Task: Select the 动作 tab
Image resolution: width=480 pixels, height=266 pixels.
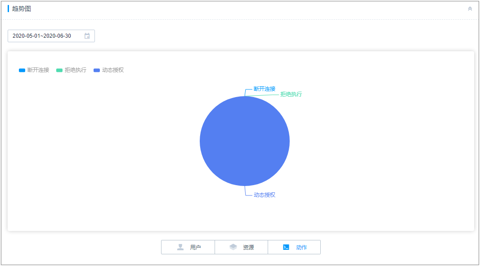Action: pos(294,247)
